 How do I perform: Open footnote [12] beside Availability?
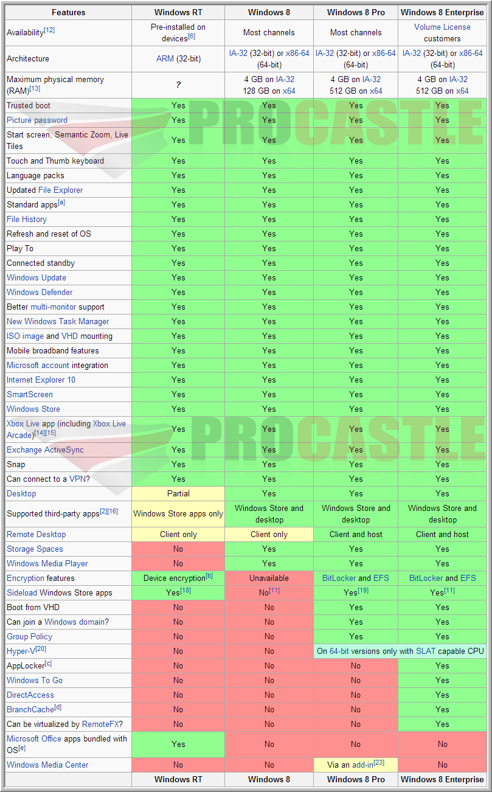[x=49, y=30]
